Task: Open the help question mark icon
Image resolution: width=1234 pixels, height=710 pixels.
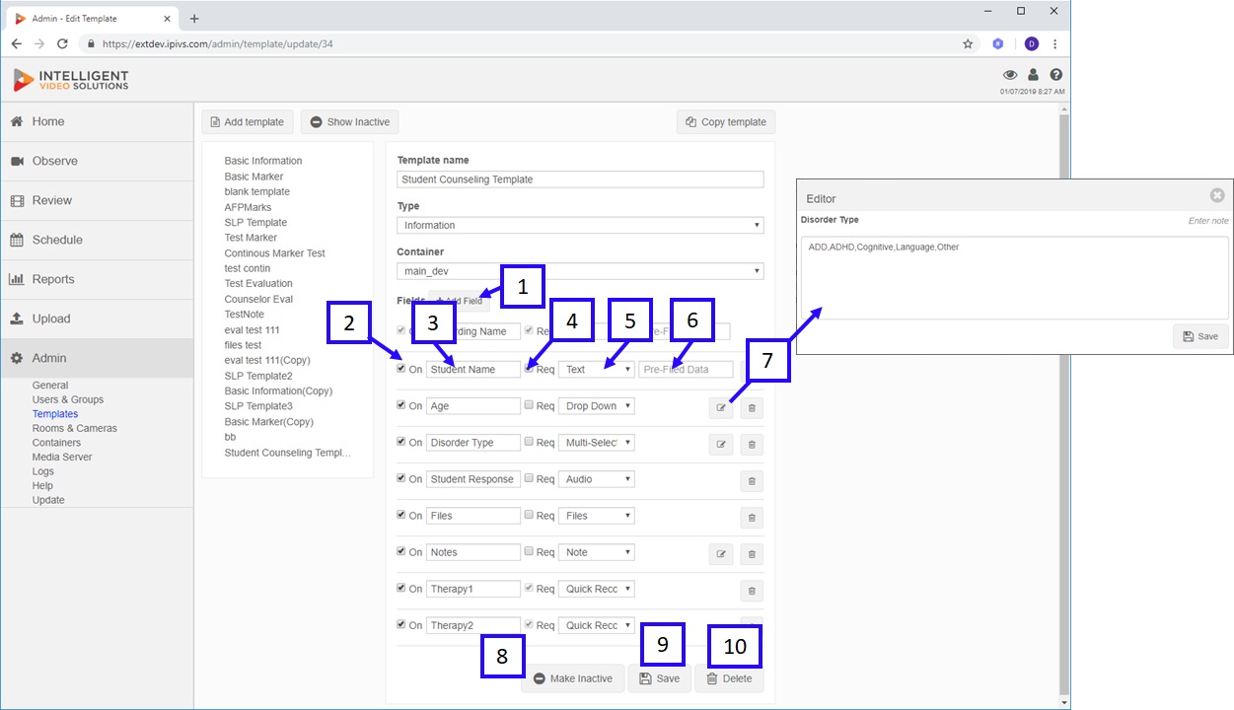Action: [1056, 75]
